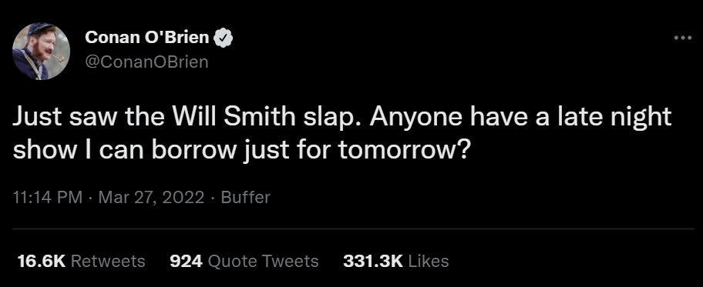View the 924 Quote Tweets list
This screenshot has width=703, height=287.
click(244, 261)
